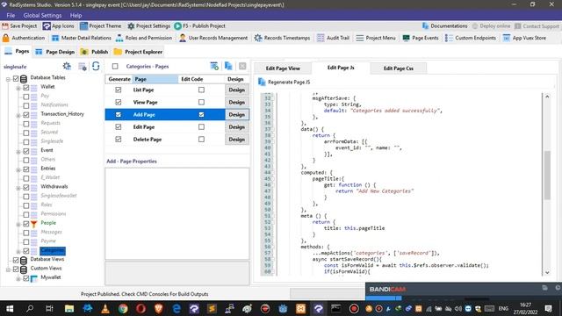Click the code editor scroll down arrow
Image resolution: width=562 pixels, height=316 pixels.
pos(547,272)
